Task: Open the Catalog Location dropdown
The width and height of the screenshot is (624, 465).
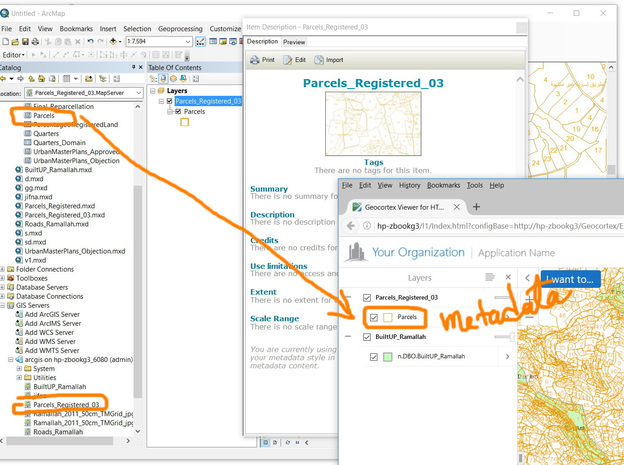Action: (x=138, y=93)
